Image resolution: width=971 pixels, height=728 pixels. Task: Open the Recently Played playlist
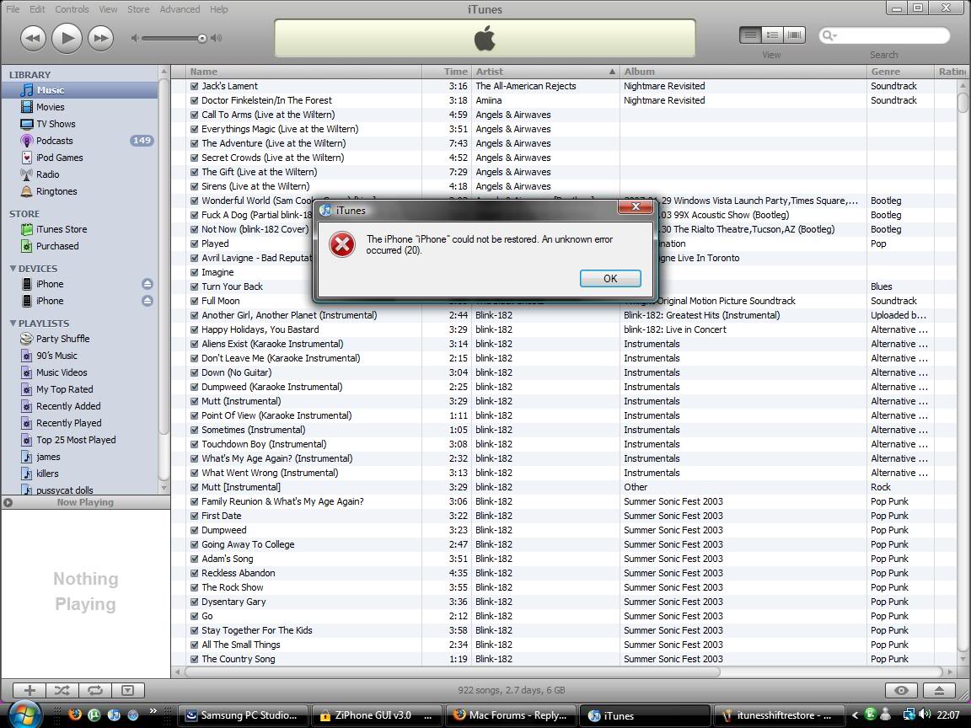click(68, 423)
